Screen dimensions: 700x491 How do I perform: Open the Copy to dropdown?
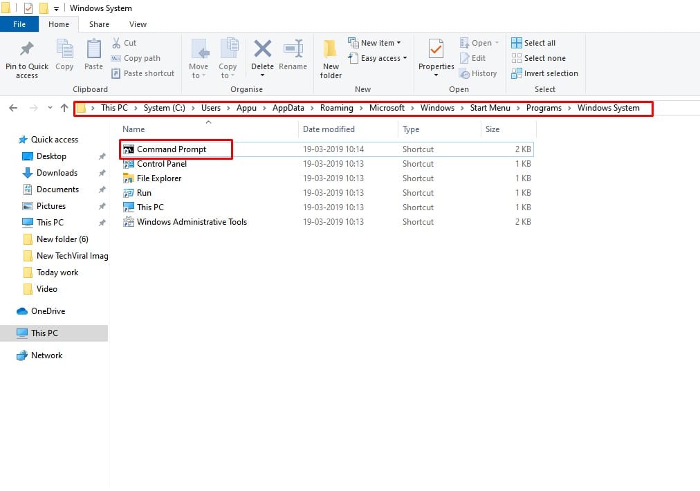[x=228, y=71]
